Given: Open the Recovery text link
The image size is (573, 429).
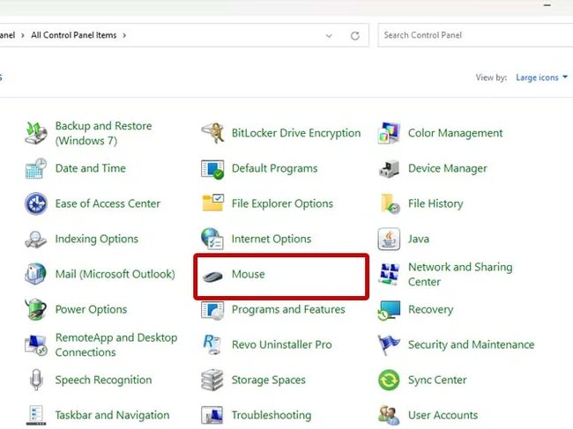Looking at the screenshot, I should [430, 309].
